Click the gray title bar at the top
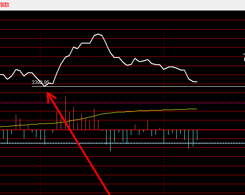The width and height of the screenshot is (245, 195). (x=122, y=5)
